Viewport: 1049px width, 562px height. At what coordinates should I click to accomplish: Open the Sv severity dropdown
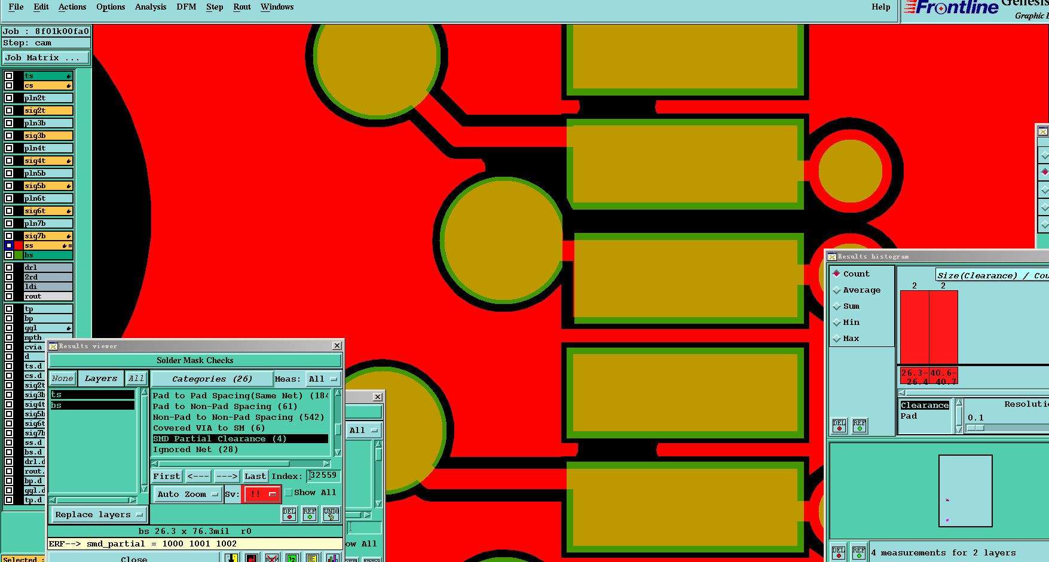[262, 495]
